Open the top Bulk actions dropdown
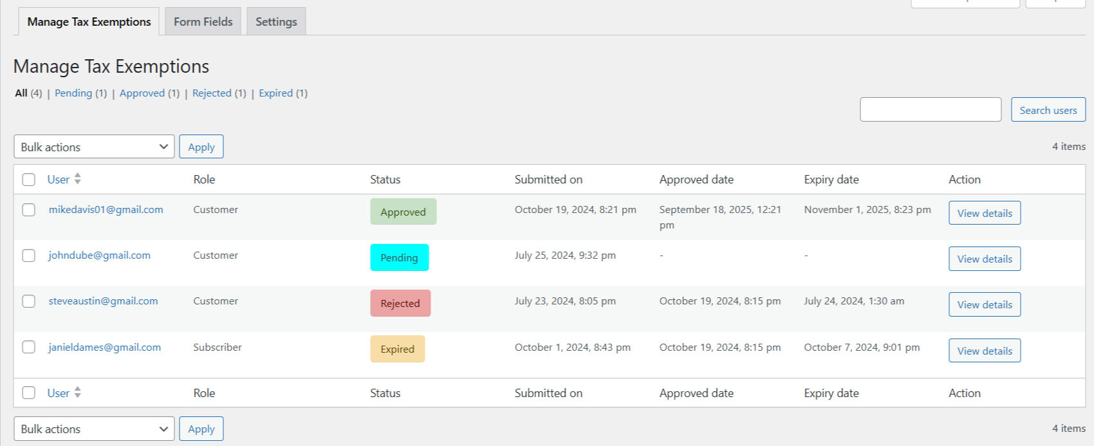This screenshot has height=446, width=1094. tap(94, 147)
